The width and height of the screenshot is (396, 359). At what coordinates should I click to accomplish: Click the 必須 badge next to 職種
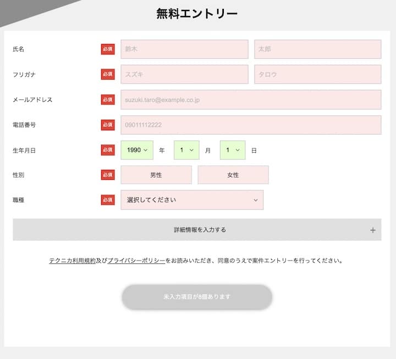(x=108, y=200)
